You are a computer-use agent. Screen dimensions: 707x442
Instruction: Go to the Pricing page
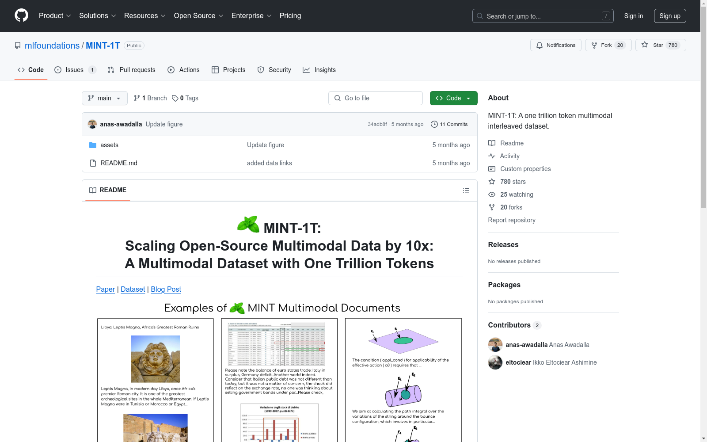290,16
